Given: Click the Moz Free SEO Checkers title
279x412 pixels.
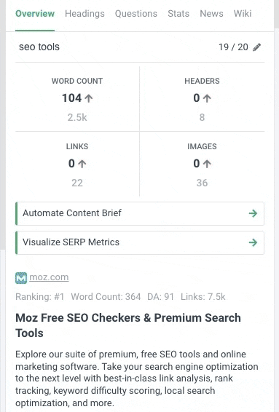Looking at the screenshot, I should point(128,325).
